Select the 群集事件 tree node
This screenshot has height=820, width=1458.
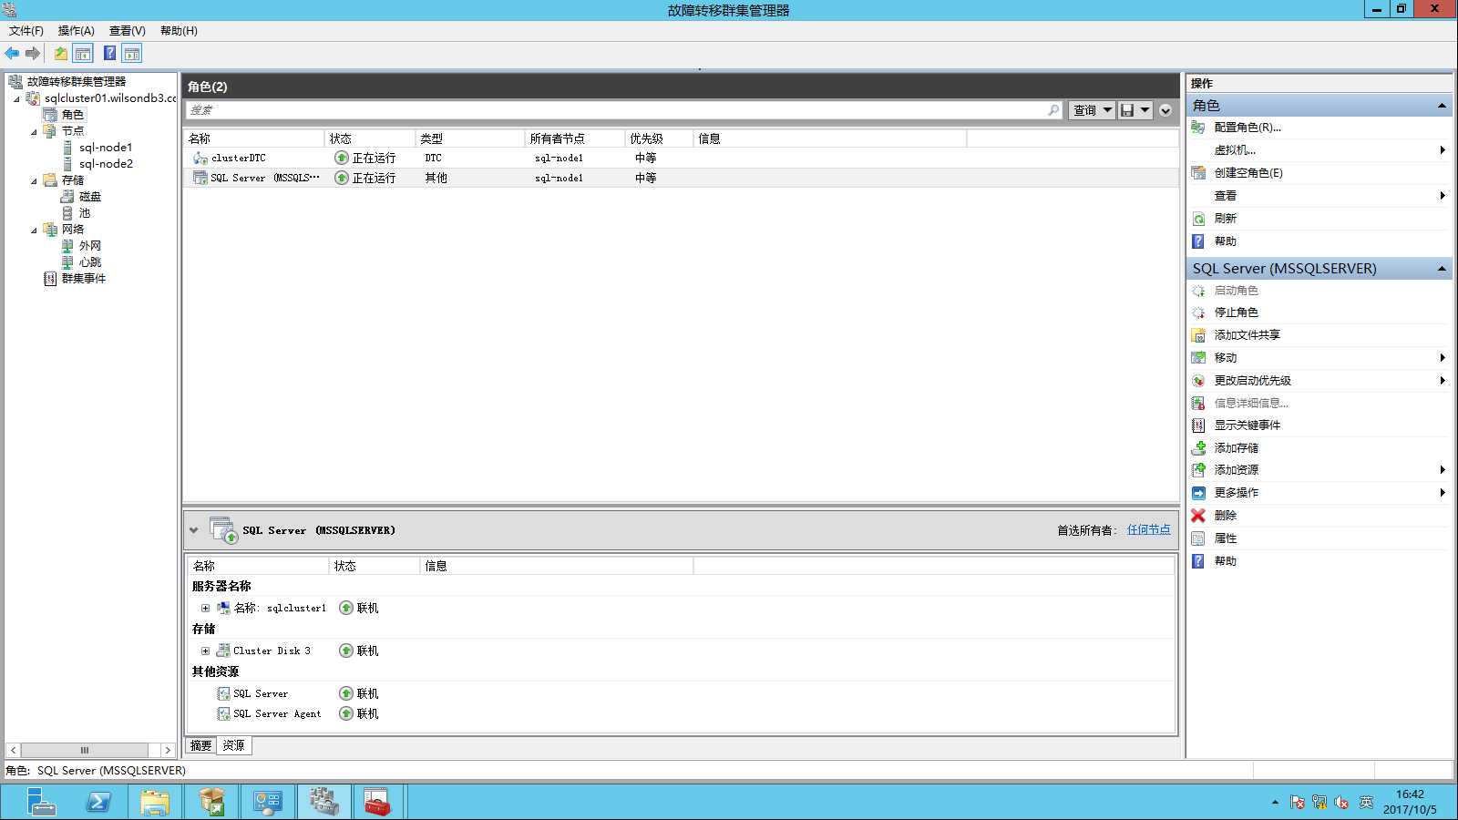coord(83,279)
